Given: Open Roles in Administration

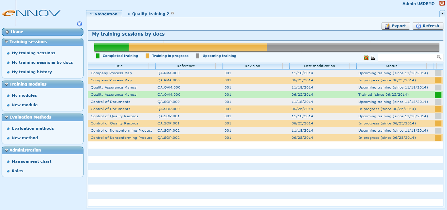Looking at the screenshot, I should tap(17, 171).
